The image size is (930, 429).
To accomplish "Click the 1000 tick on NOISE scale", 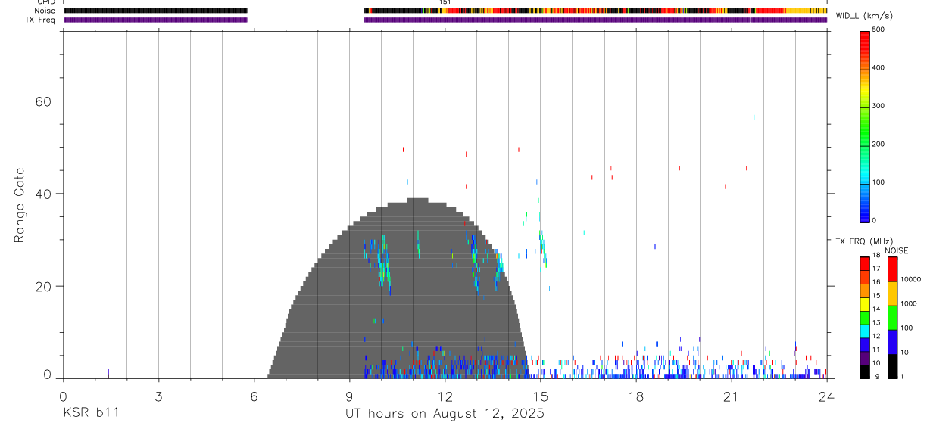I will (908, 303).
